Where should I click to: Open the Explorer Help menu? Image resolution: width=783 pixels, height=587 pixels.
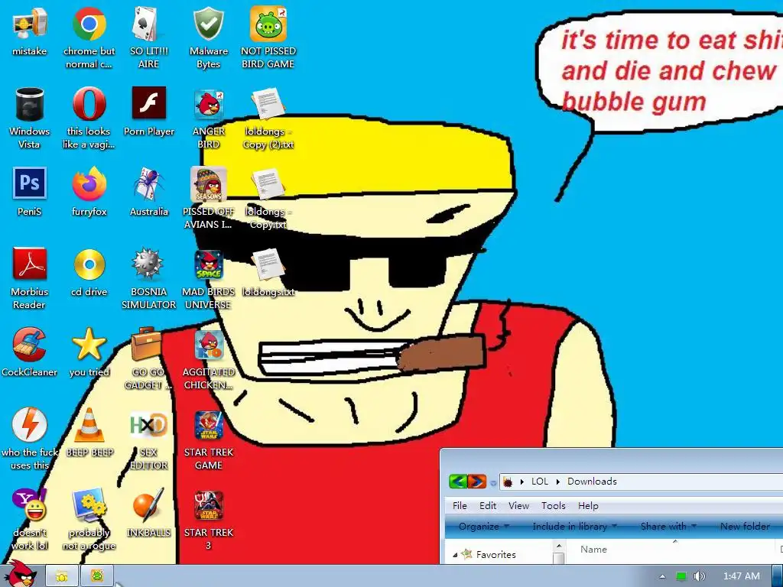click(588, 506)
